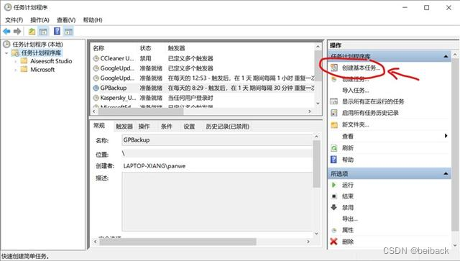The image size is (460, 261).
Task: Click the 显示所有正在运行的任务 icon
Action: (x=334, y=101)
